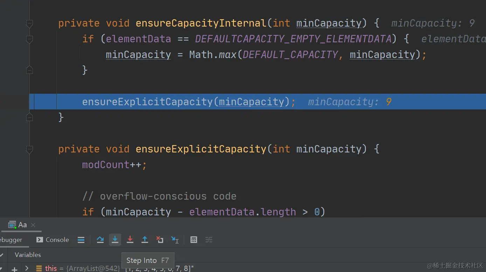The height and width of the screenshot is (272, 486).
Task: Toggle the lock marker near the closing brace
Action: coord(29,118)
